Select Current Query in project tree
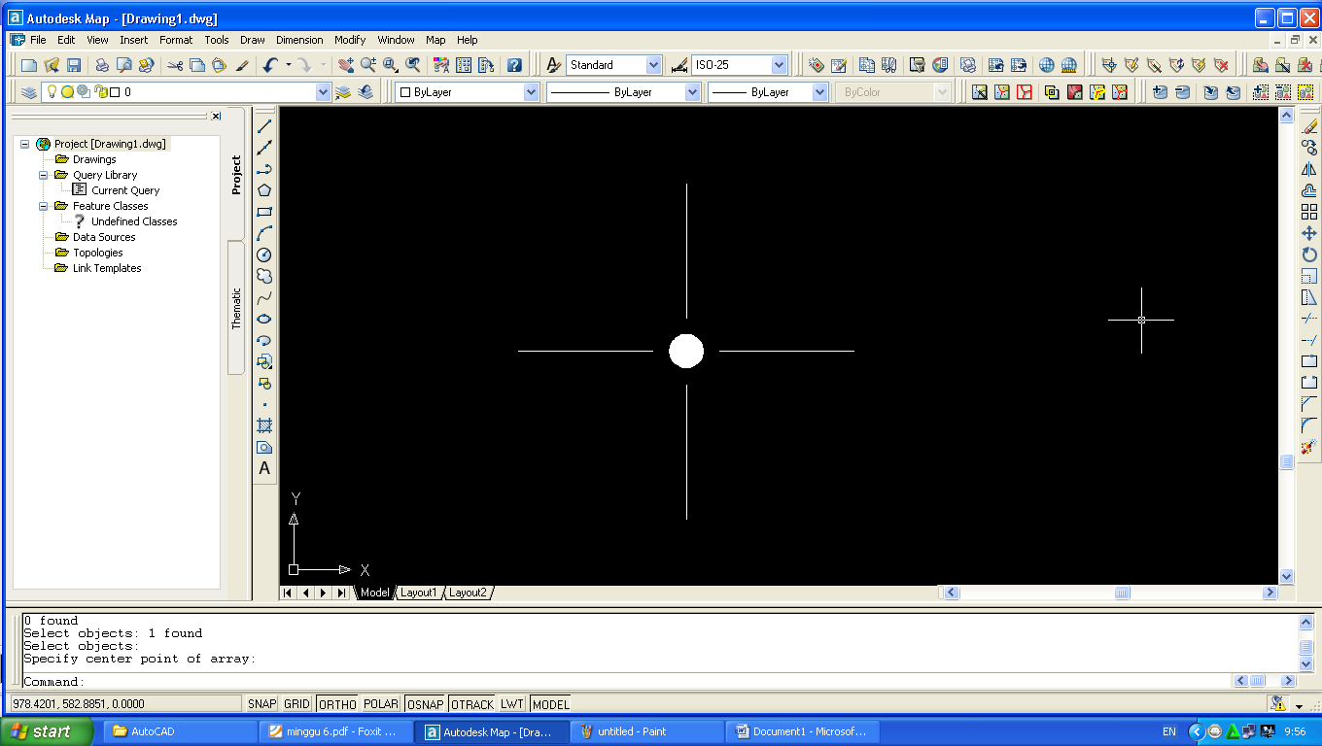 (x=125, y=190)
